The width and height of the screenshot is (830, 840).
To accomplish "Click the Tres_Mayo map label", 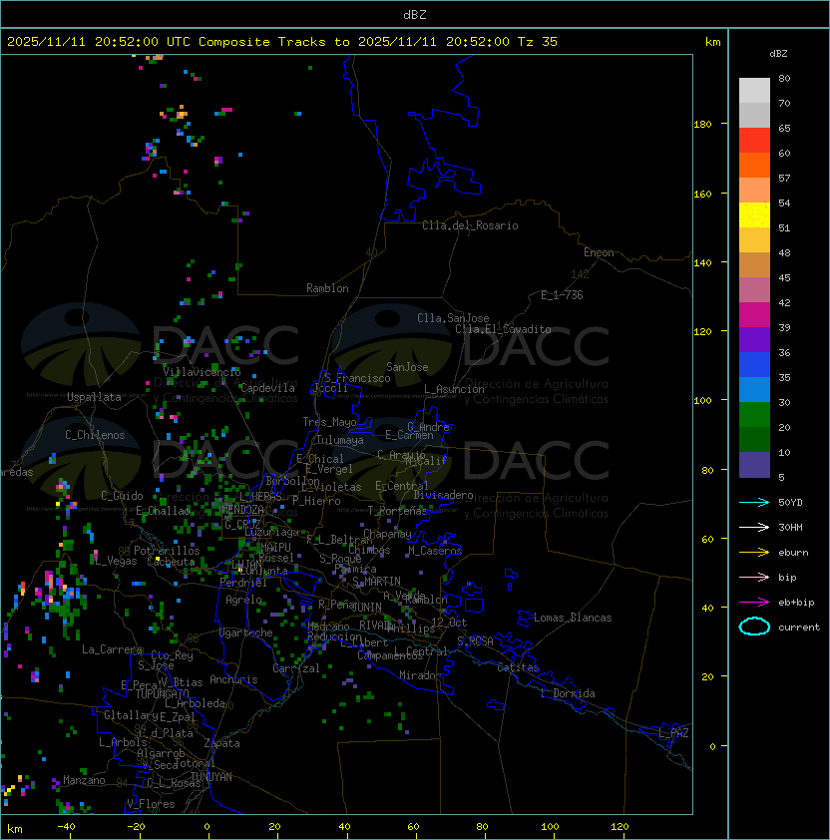I will (x=329, y=422).
